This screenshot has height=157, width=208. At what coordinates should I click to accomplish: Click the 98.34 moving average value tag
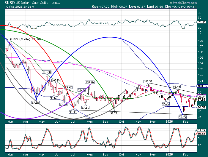(x=201, y=97)
